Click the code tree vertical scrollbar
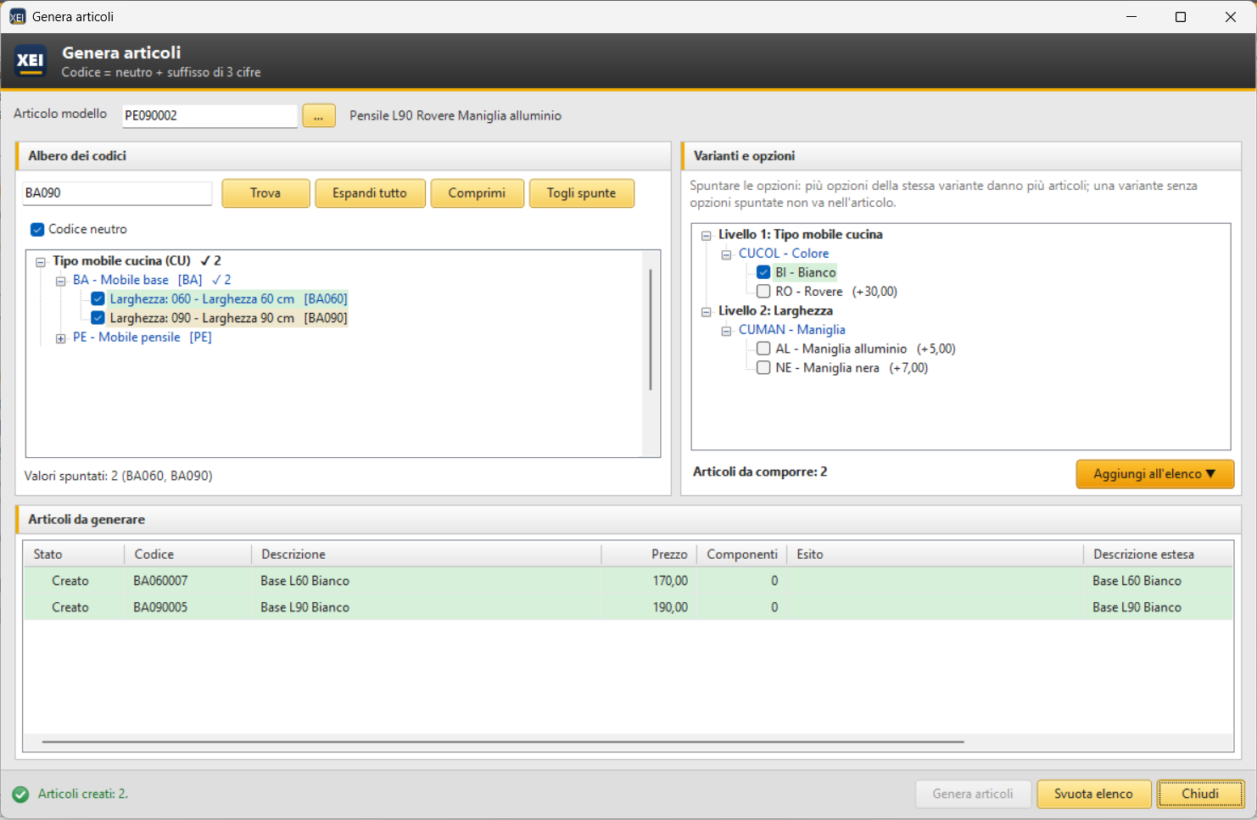 (651, 329)
